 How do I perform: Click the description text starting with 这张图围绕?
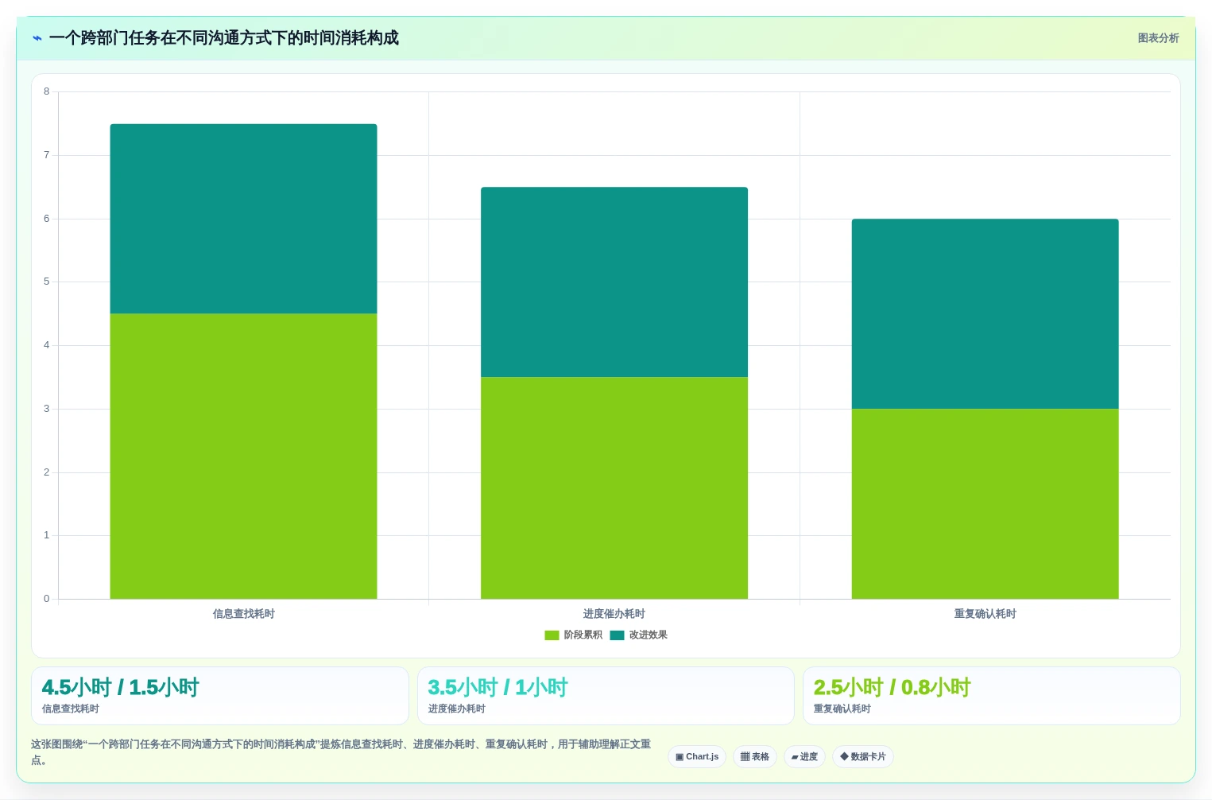[341, 751]
